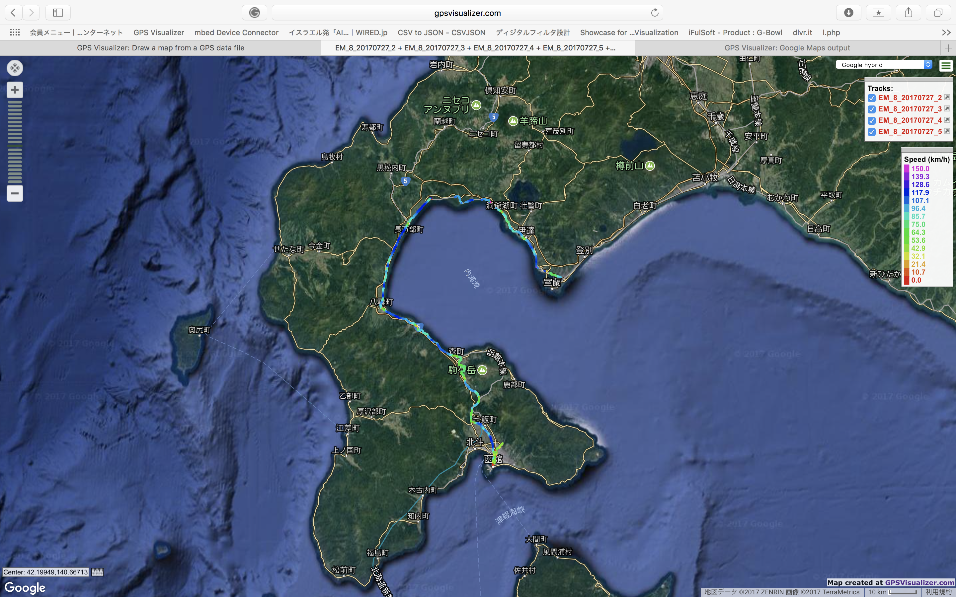
Task: Click the Grammarly-style G extension icon
Action: click(x=254, y=13)
